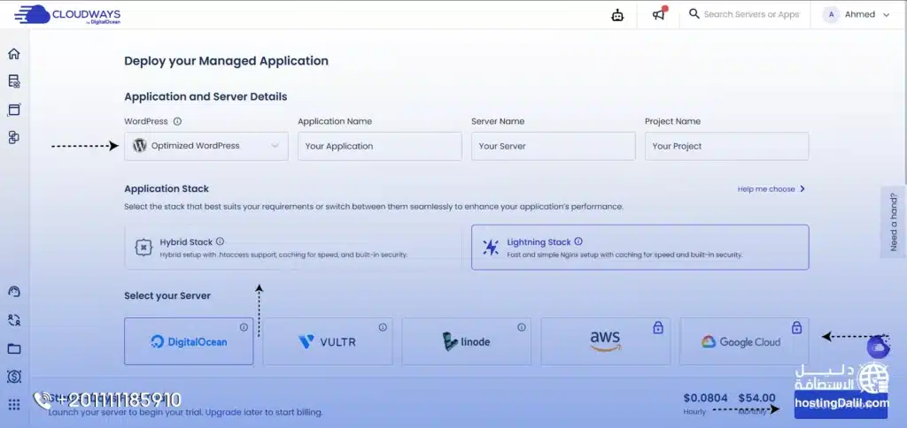Open the apps grid icon in sidebar
Image resolution: width=907 pixels, height=428 pixels.
click(13, 404)
